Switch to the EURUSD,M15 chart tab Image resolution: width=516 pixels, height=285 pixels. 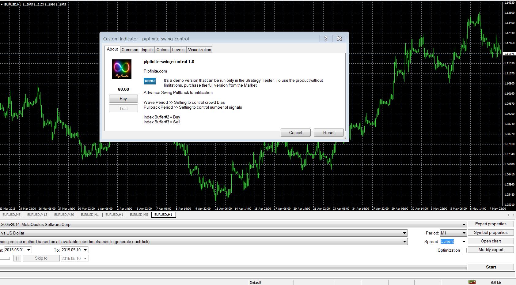pos(37,215)
